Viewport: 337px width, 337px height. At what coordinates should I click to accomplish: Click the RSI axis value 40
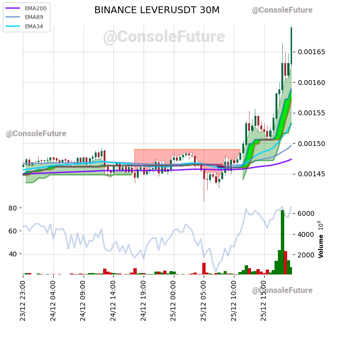tap(13, 254)
